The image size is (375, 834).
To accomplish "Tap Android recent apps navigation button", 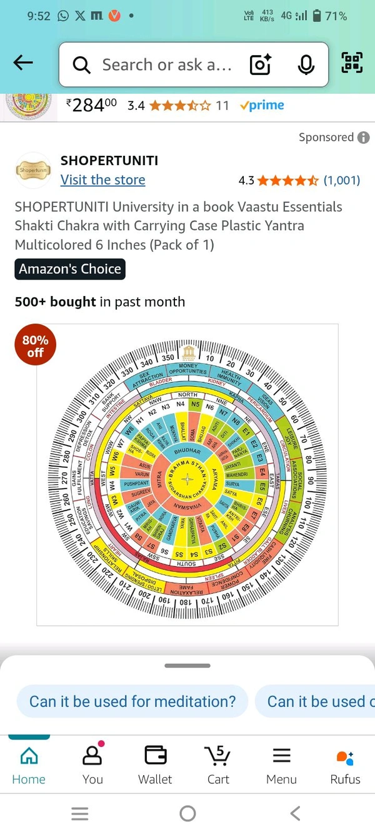I will click(79, 813).
